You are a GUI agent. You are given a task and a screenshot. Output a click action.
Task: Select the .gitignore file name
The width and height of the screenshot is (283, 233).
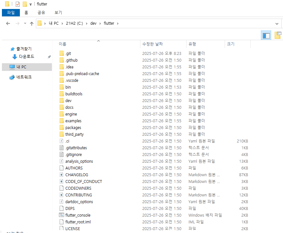pos(73,155)
